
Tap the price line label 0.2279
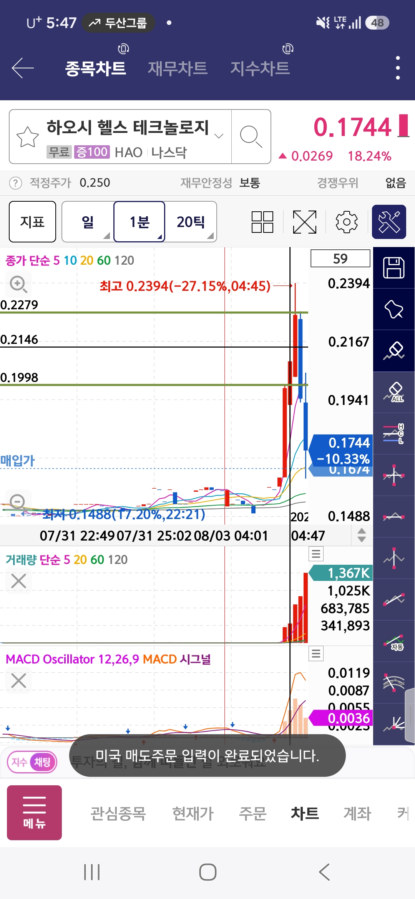[19, 305]
